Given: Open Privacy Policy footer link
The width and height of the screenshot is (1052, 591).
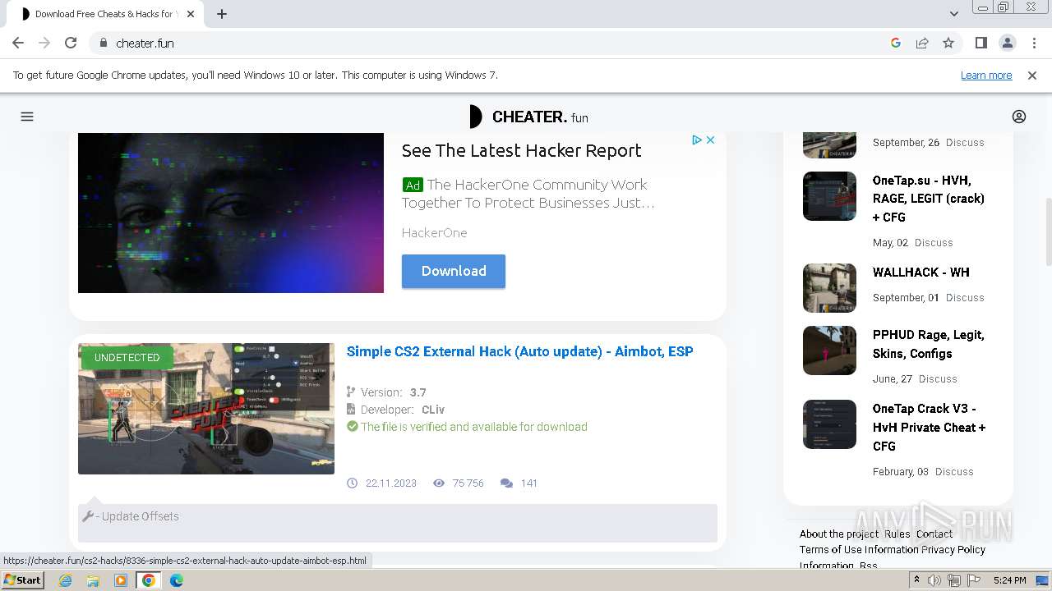Looking at the screenshot, I should pyautogui.click(x=953, y=550).
